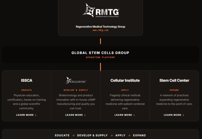Click chevron beside Cellular Institute Learn More
The image size is (202, 139).
(134, 115)
